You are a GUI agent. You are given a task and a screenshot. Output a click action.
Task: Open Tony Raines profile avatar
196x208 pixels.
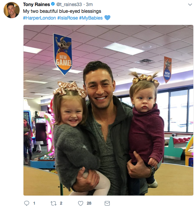tap(12, 10)
